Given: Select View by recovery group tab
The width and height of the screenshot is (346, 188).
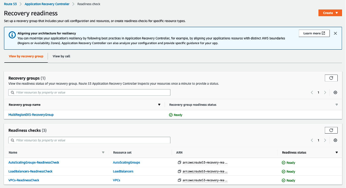Looking at the screenshot, I should tap(26, 56).
